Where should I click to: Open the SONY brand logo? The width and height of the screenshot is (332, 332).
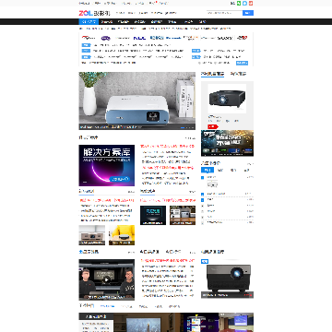pyautogui.click(x=225, y=38)
